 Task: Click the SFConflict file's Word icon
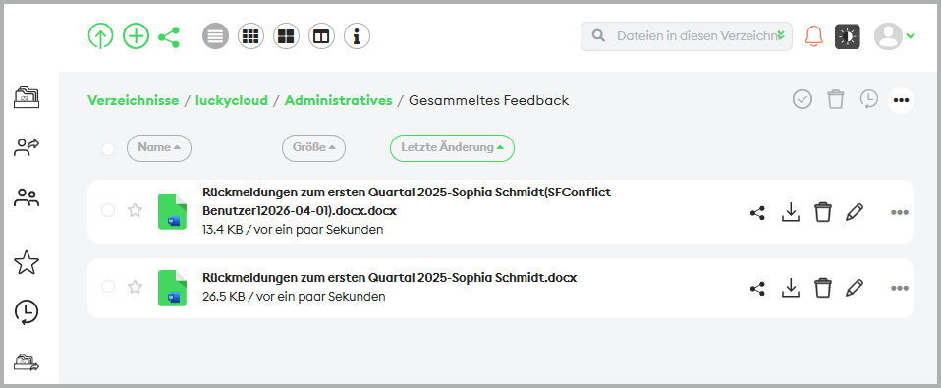172,211
